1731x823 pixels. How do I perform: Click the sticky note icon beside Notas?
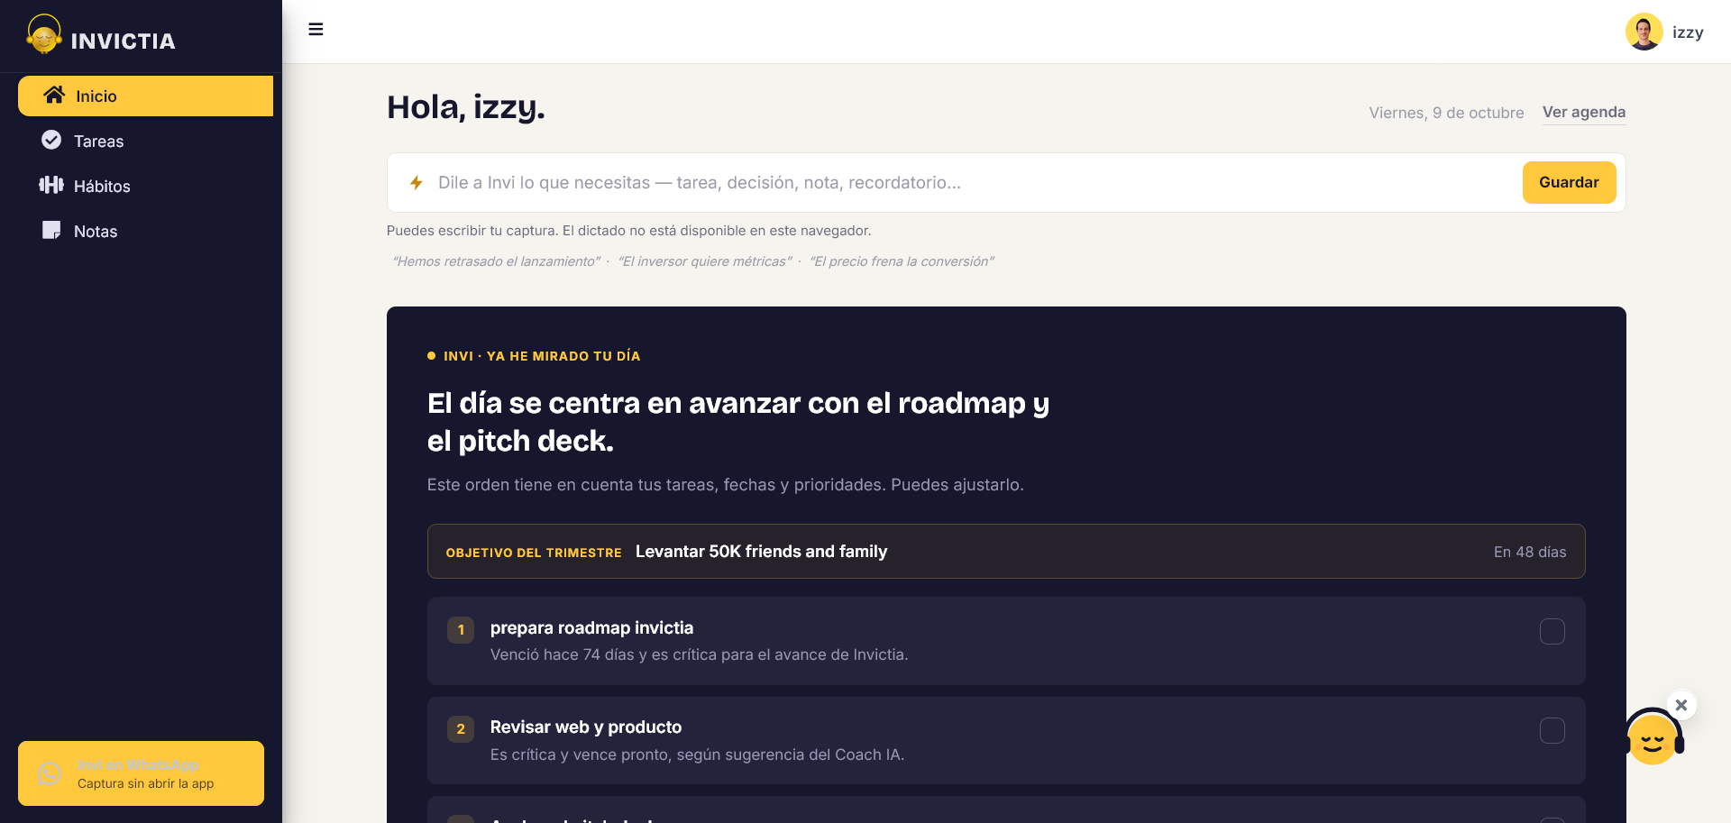[x=51, y=230]
